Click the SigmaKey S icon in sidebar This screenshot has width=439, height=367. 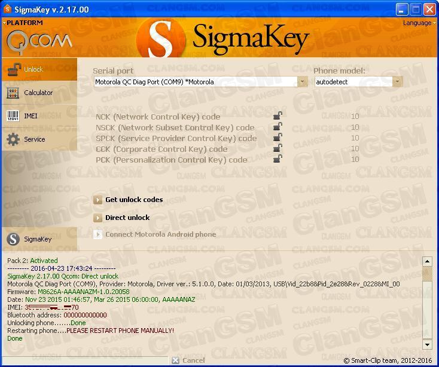[13, 239]
